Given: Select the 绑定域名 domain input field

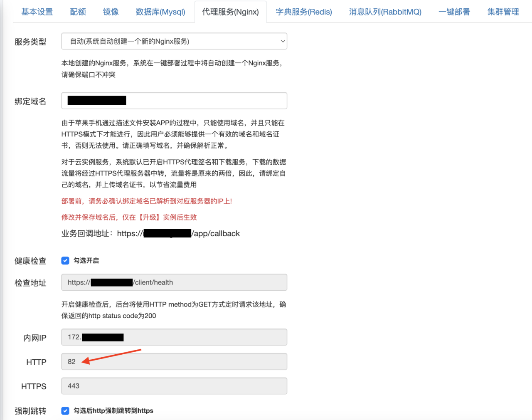Looking at the screenshot, I should pyautogui.click(x=174, y=100).
